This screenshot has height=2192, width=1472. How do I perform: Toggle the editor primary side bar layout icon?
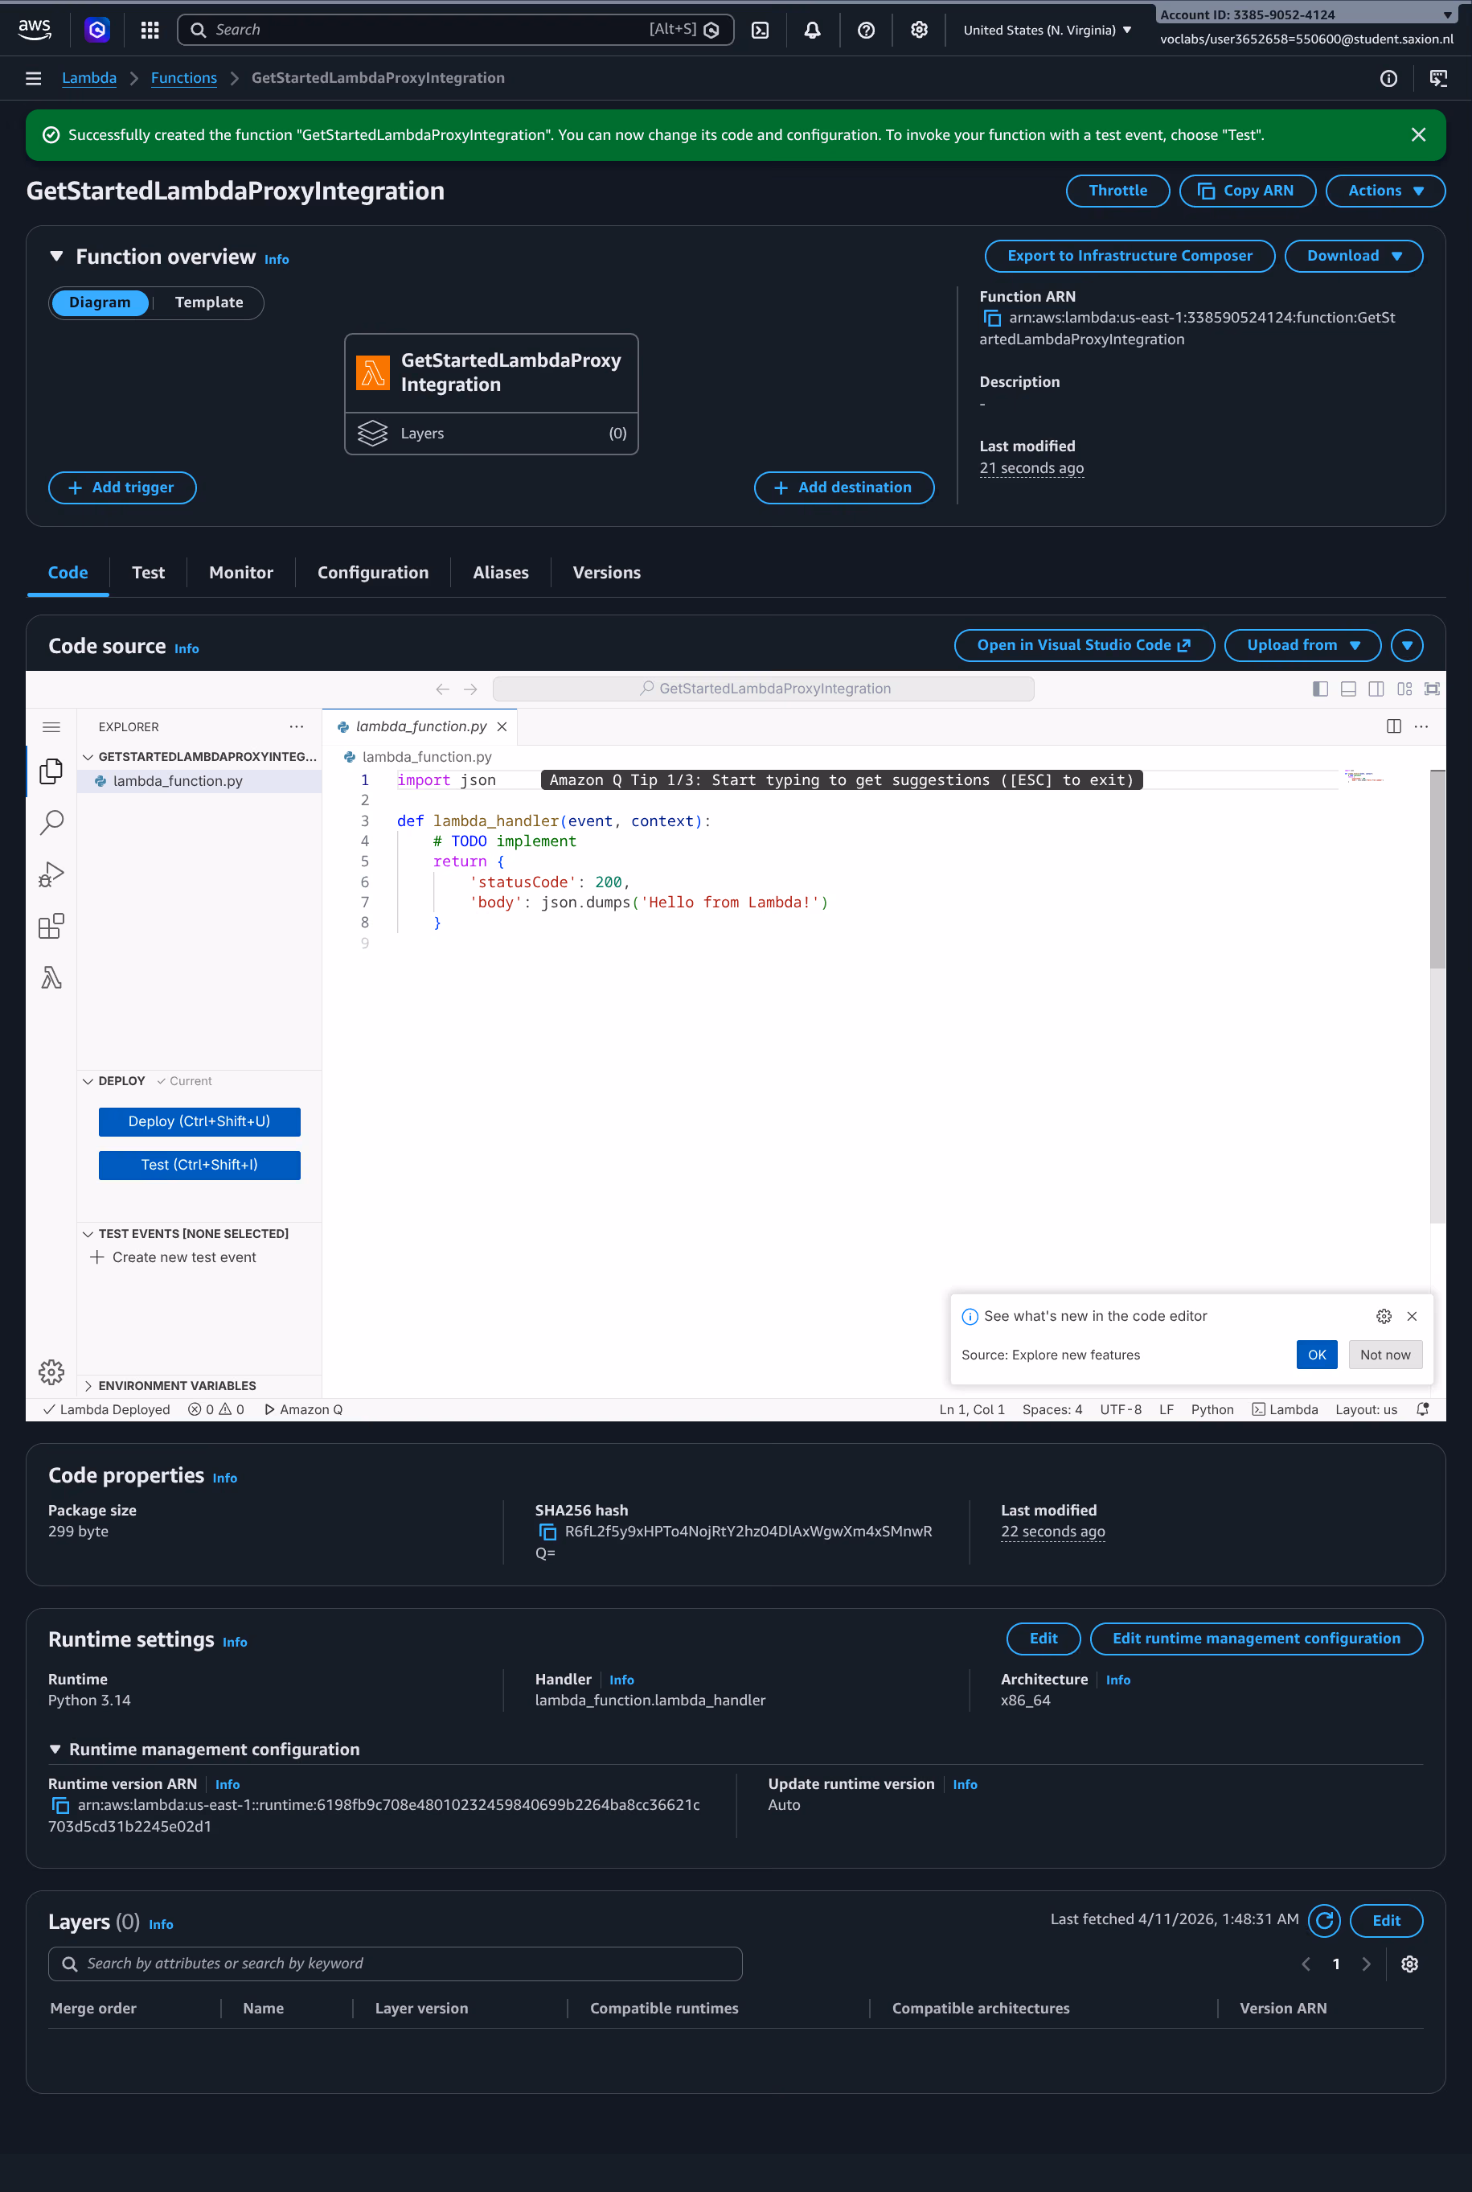pos(1320,689)
